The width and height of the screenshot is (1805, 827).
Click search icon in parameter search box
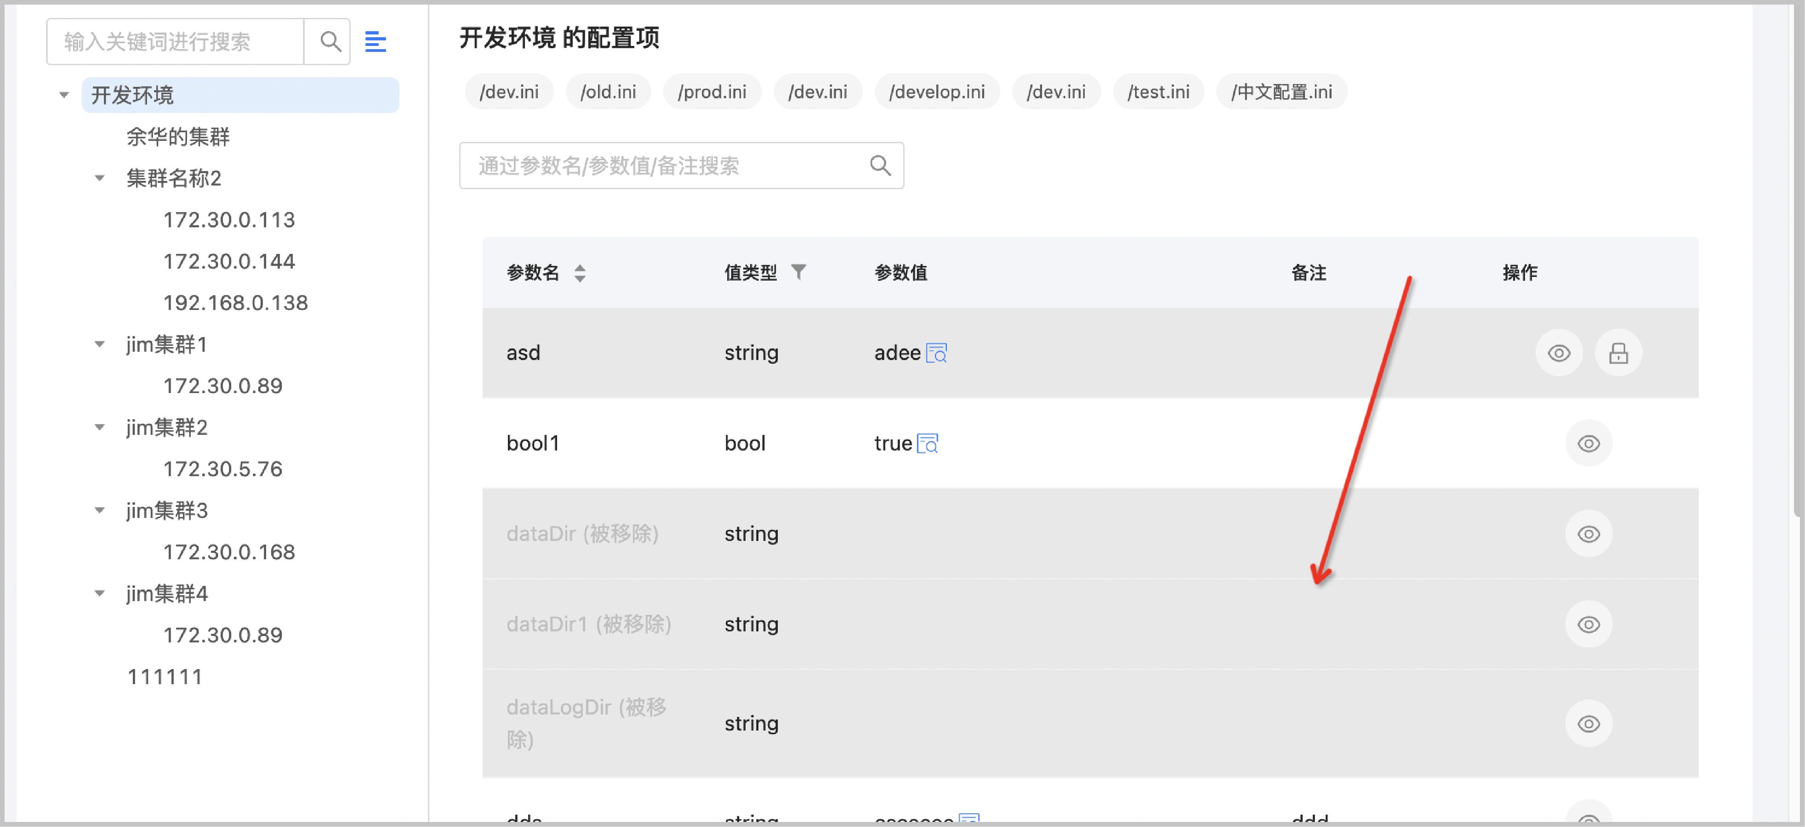tap(880, 166)
